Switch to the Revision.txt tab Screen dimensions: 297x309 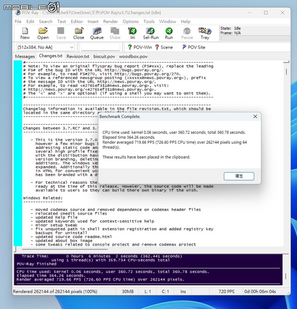click(x=78, y=56)
